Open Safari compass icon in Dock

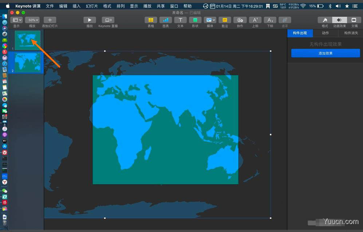click(x=5, y=64)
